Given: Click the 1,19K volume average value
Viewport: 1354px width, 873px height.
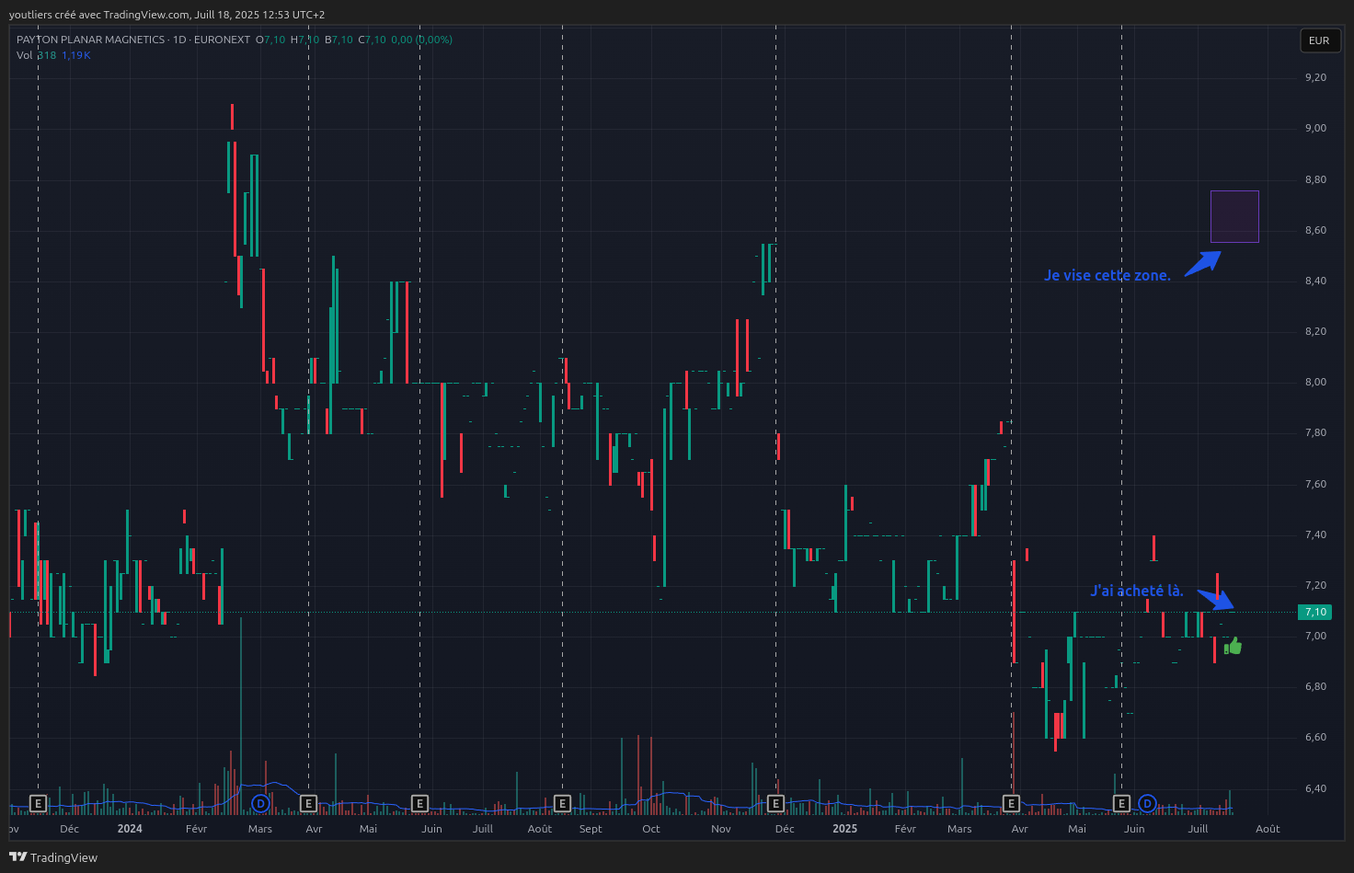Looking at the screenshot, I should (76, 55).
